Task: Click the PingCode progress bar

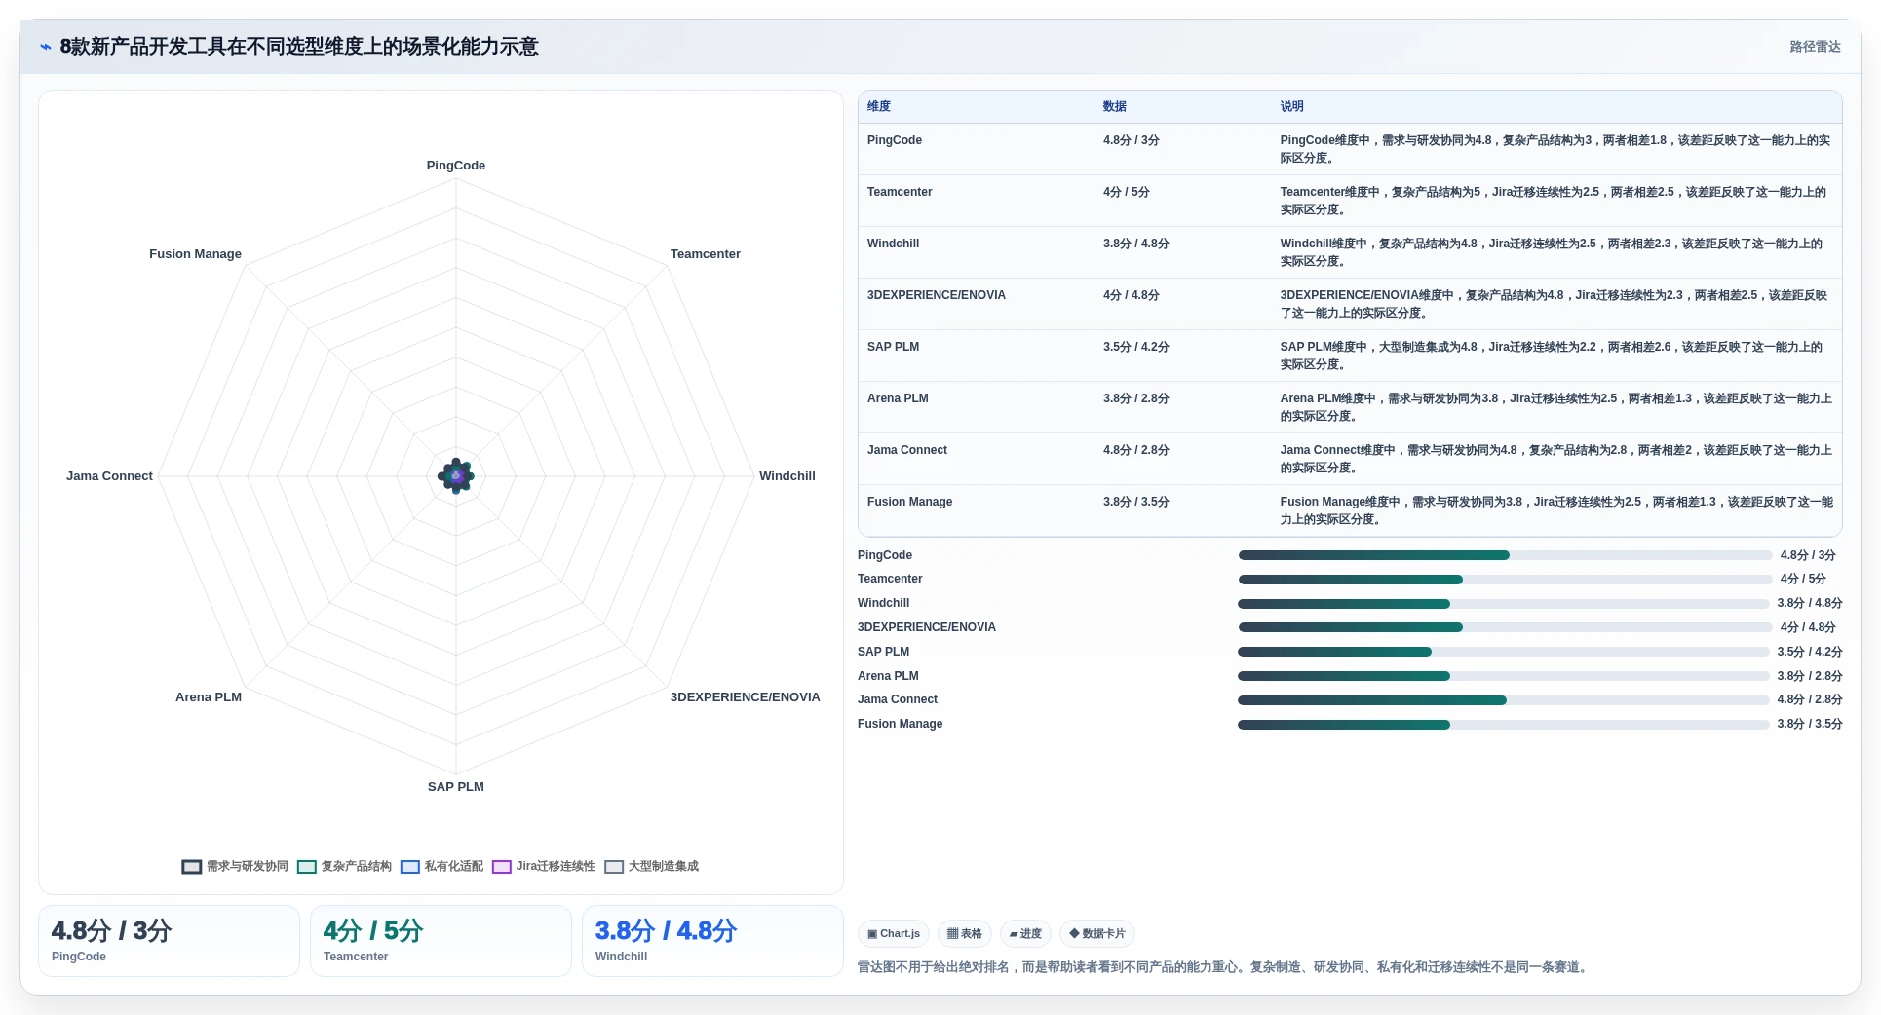Action: pos(1505,555)
